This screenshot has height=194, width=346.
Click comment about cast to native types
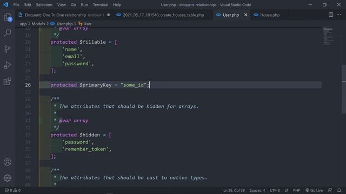[133, 177]
